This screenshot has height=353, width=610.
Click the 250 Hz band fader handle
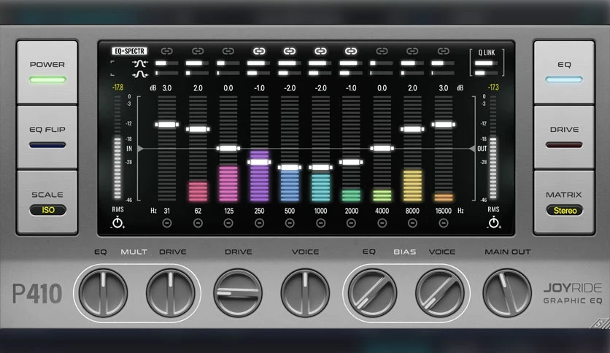coord(259,162)
